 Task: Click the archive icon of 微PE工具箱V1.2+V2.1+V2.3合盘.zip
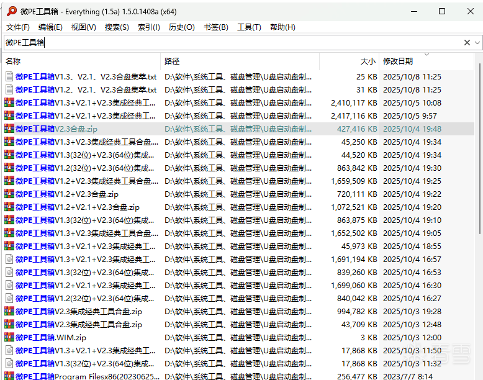[9, 207]
